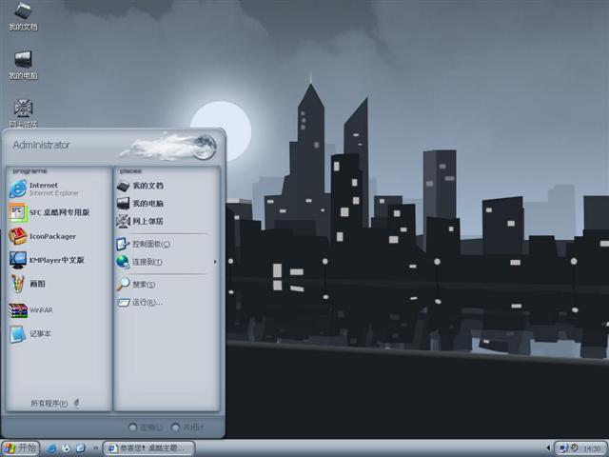Click the 注销(L) log off button

click(x=146, y=427)
